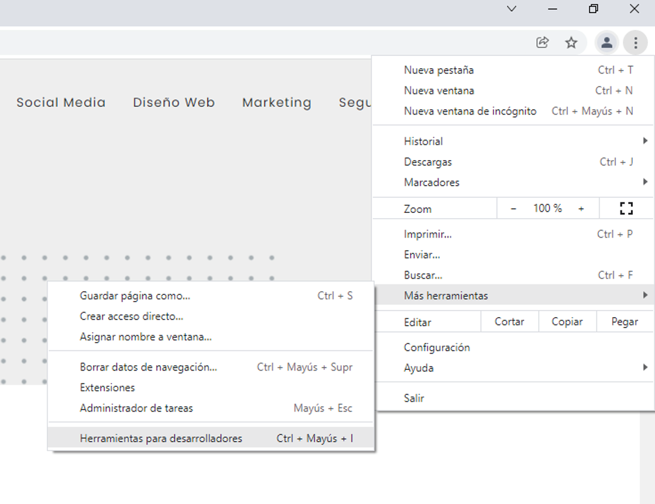The width and height of the screenshot is (655, 504).
Task: Click the three-dot Chrome menu icon
Action: point(635,43)
